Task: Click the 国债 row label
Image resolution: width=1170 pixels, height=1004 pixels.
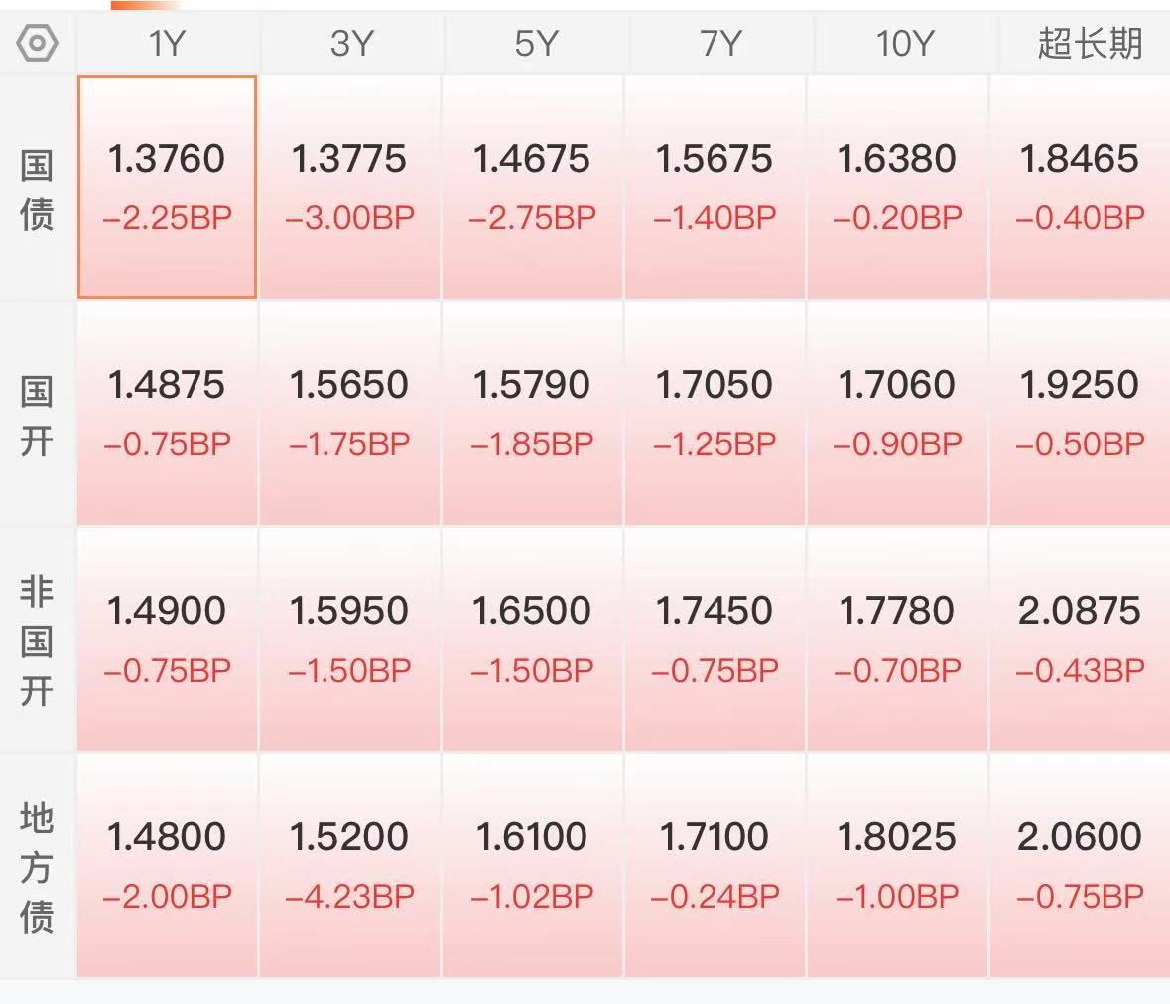Action: (37, 189)
